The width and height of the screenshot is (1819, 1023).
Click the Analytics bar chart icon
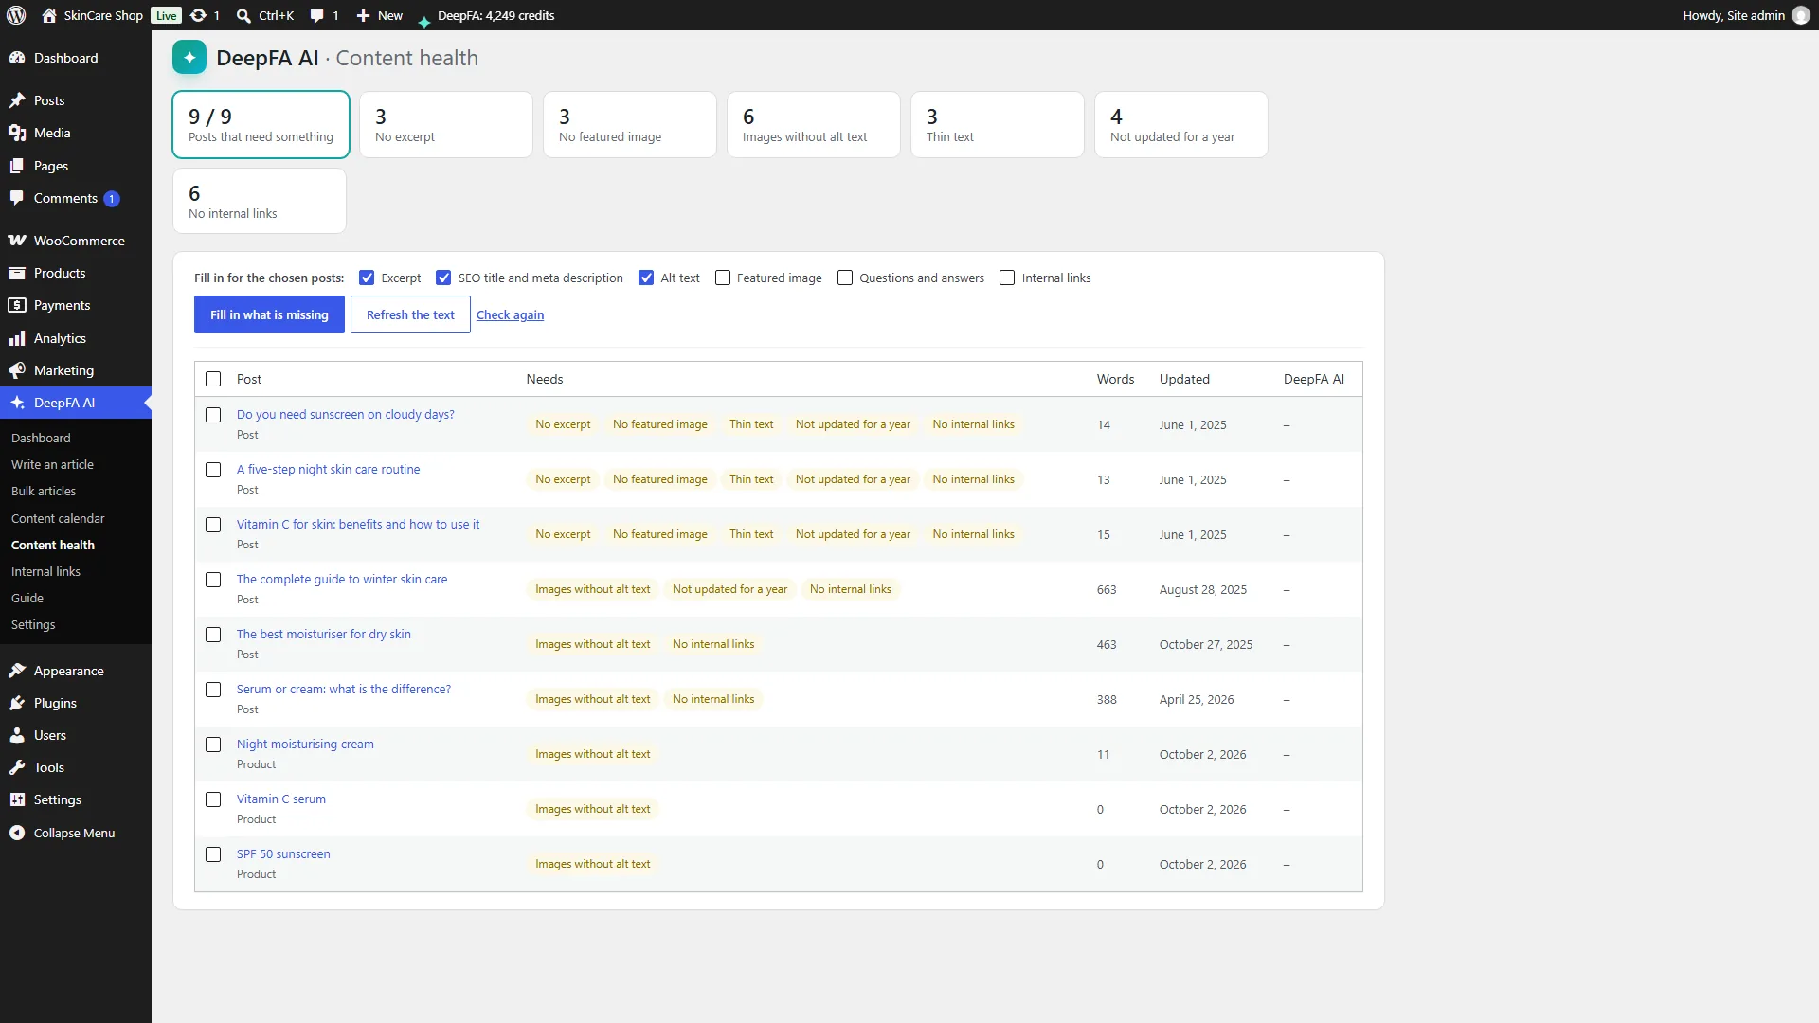tap(17, 338)
